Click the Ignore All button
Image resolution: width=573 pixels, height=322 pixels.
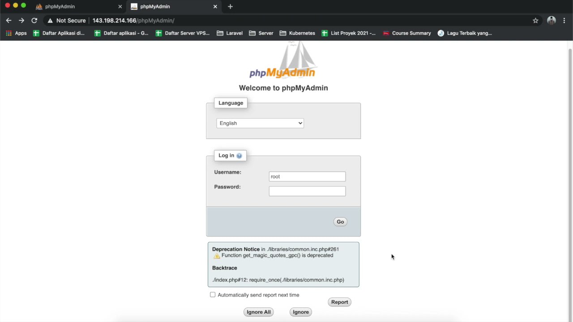[x=258, y=312]
